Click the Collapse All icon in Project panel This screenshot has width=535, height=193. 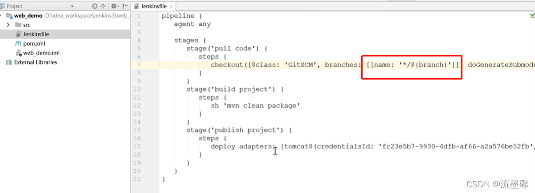coord(103,6)
